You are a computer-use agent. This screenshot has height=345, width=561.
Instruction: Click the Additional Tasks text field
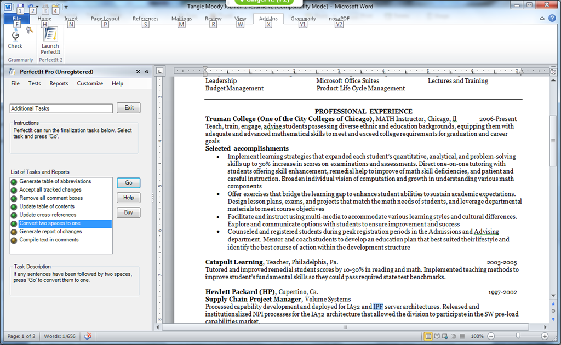pos(61,108)
